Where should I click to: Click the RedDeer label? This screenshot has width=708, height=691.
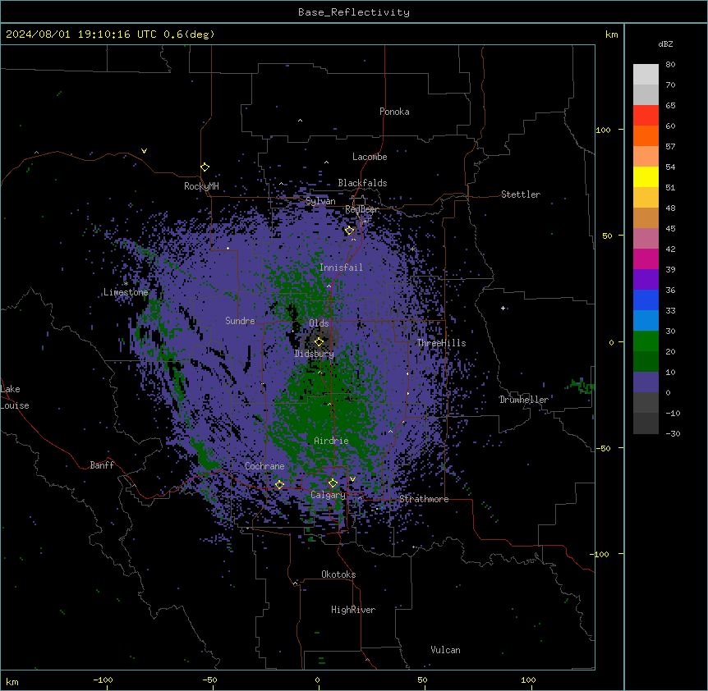(x=362, y=209)
